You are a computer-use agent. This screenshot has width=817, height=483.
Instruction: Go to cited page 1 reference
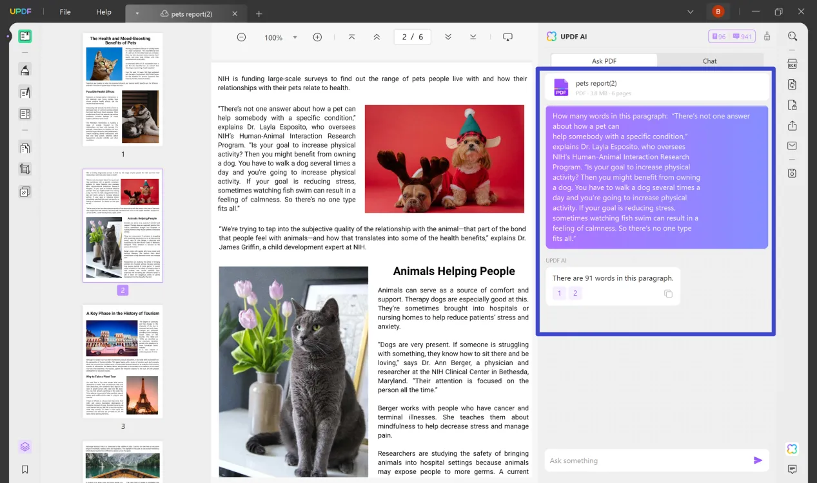pyautogui.click(x=559, y=294)
